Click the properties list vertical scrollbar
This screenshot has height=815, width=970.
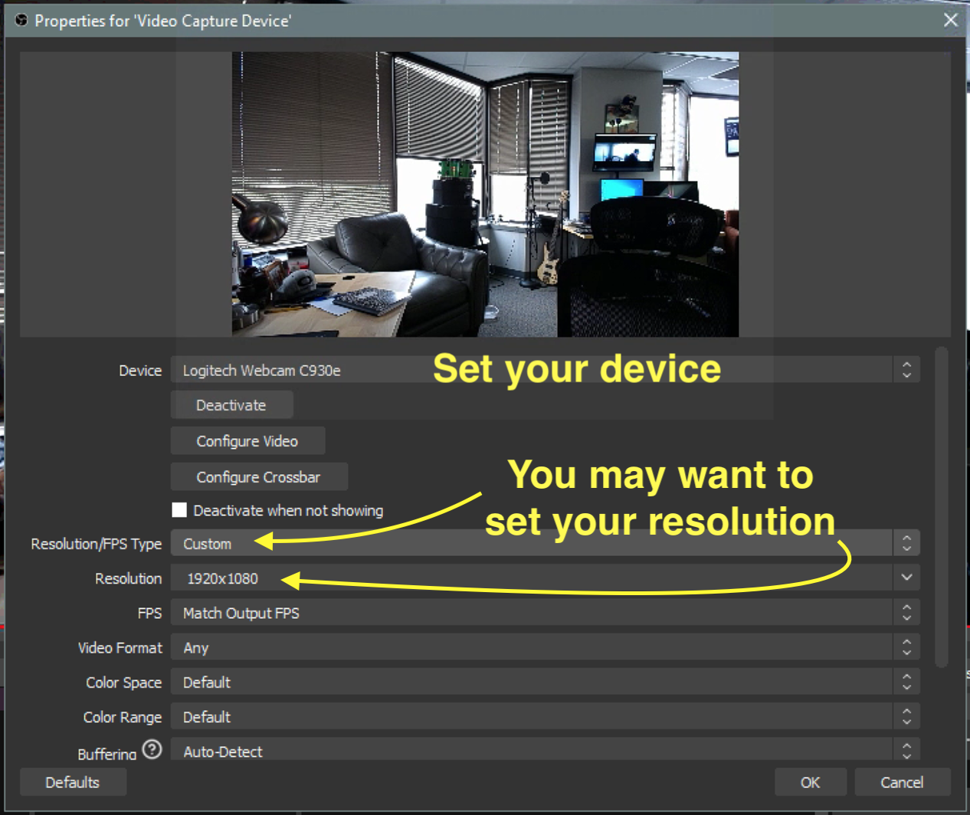942,506
